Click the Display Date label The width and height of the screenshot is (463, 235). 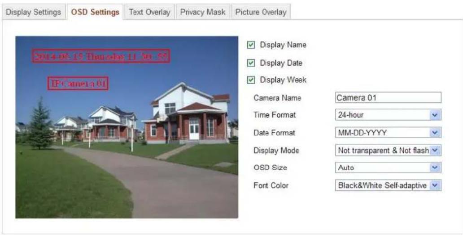(281, 63)
